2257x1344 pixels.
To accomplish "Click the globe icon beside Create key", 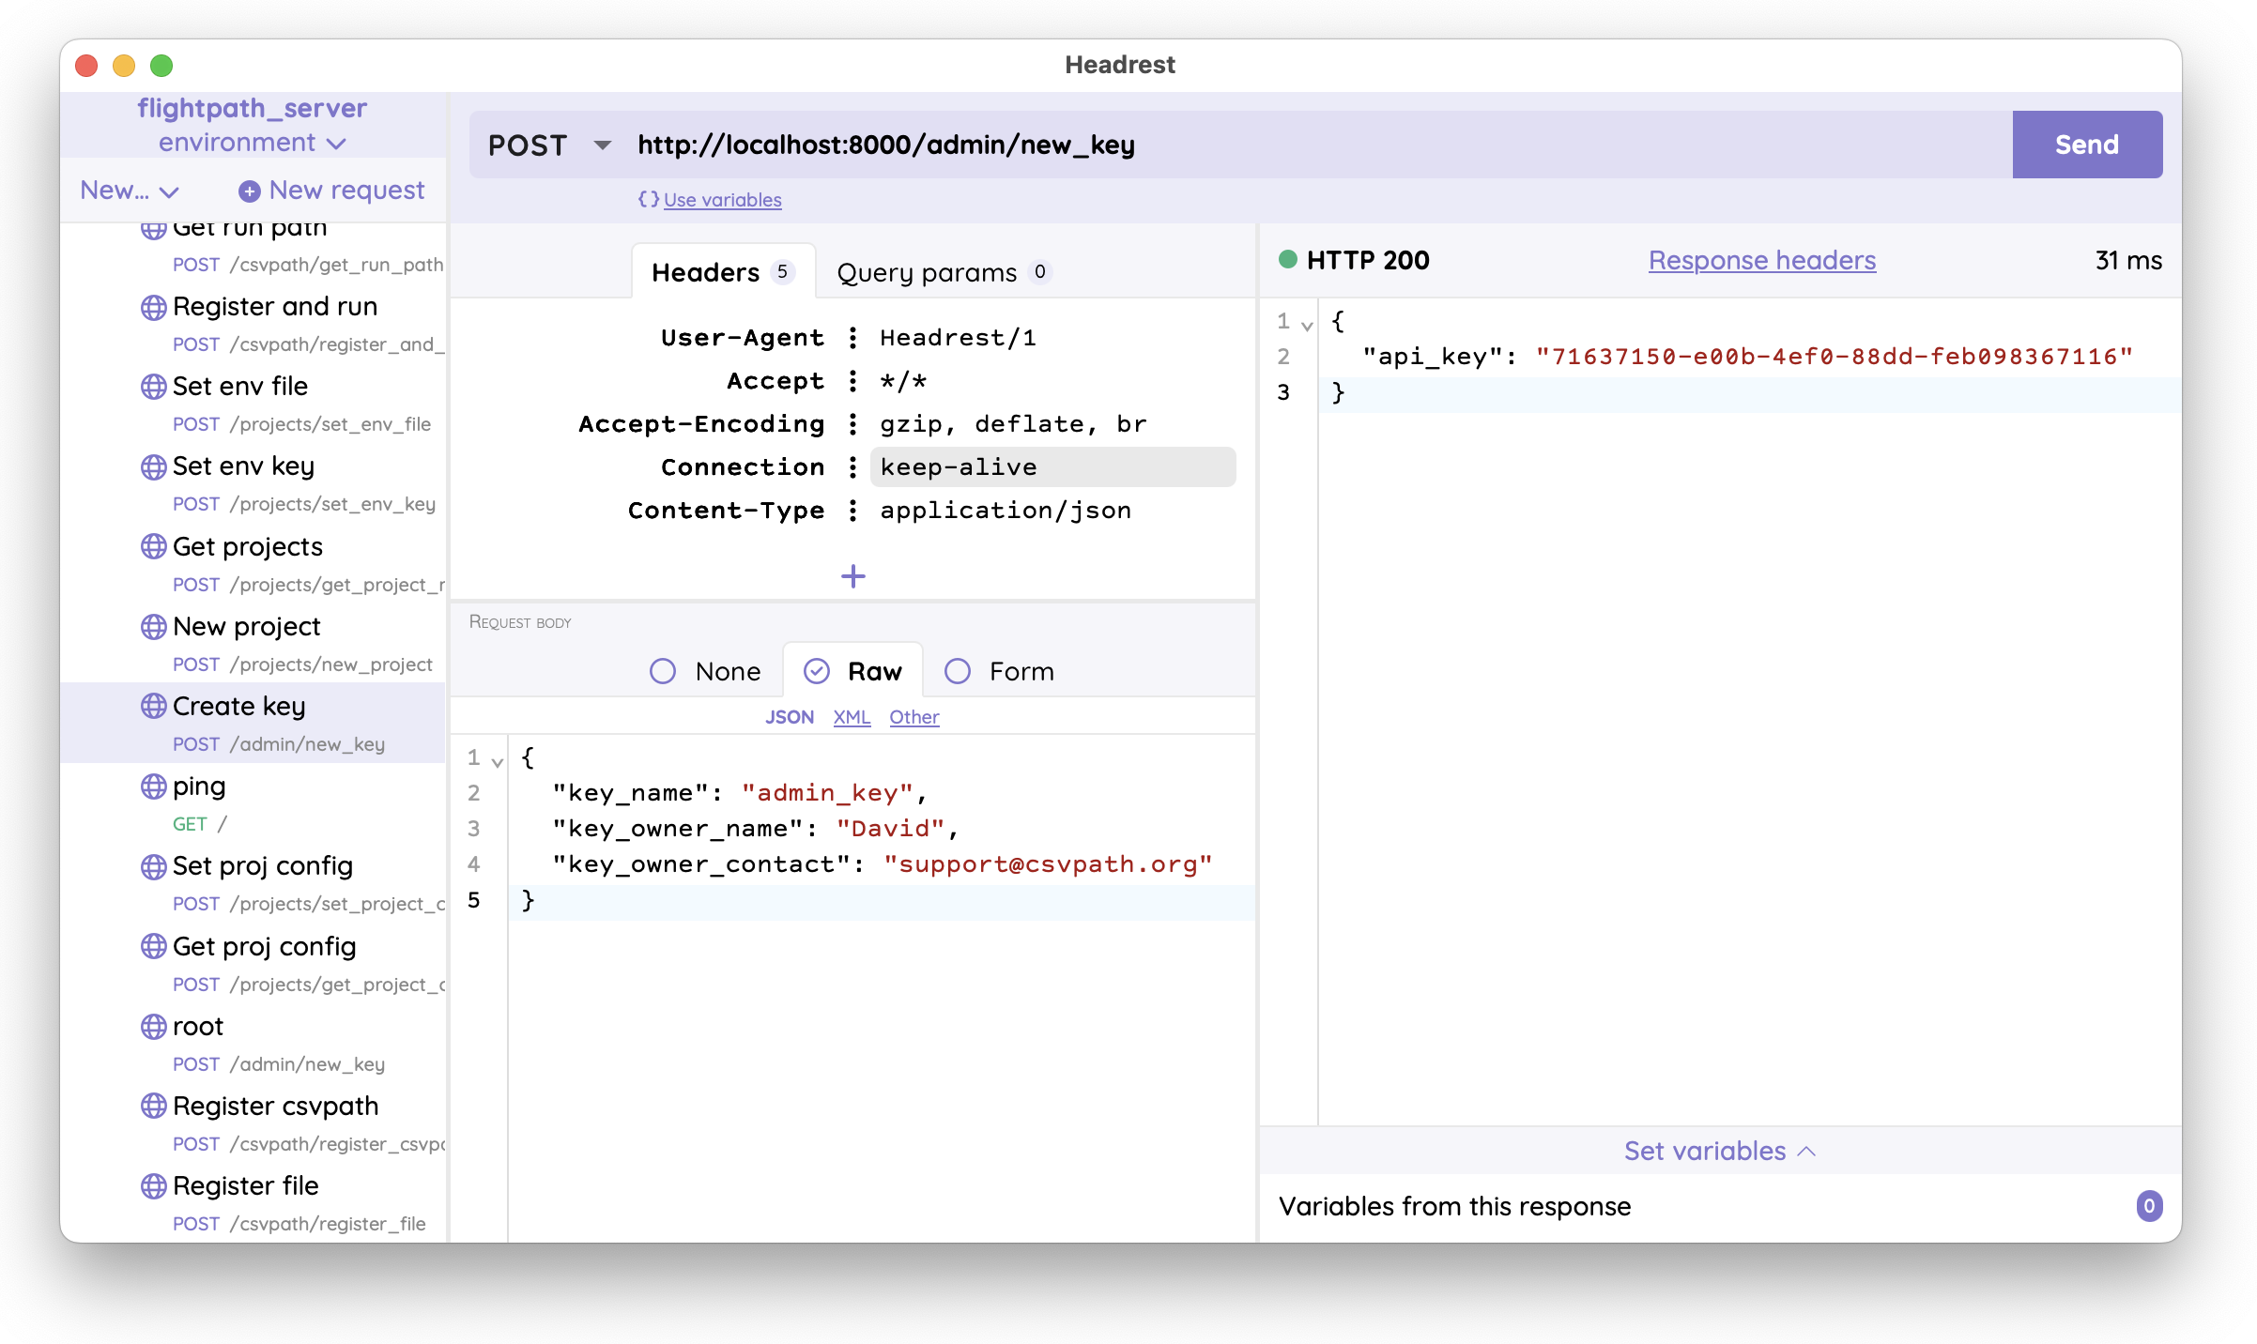I will [153, 706].
